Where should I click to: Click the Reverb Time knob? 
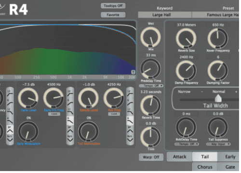click(x=150, y=106)
